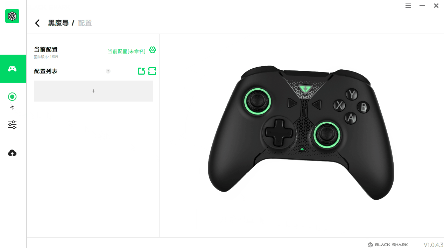Go back using the left arrow
Image resolution: width=444 pixels, height=248 pixels.
tap(37, 23)
